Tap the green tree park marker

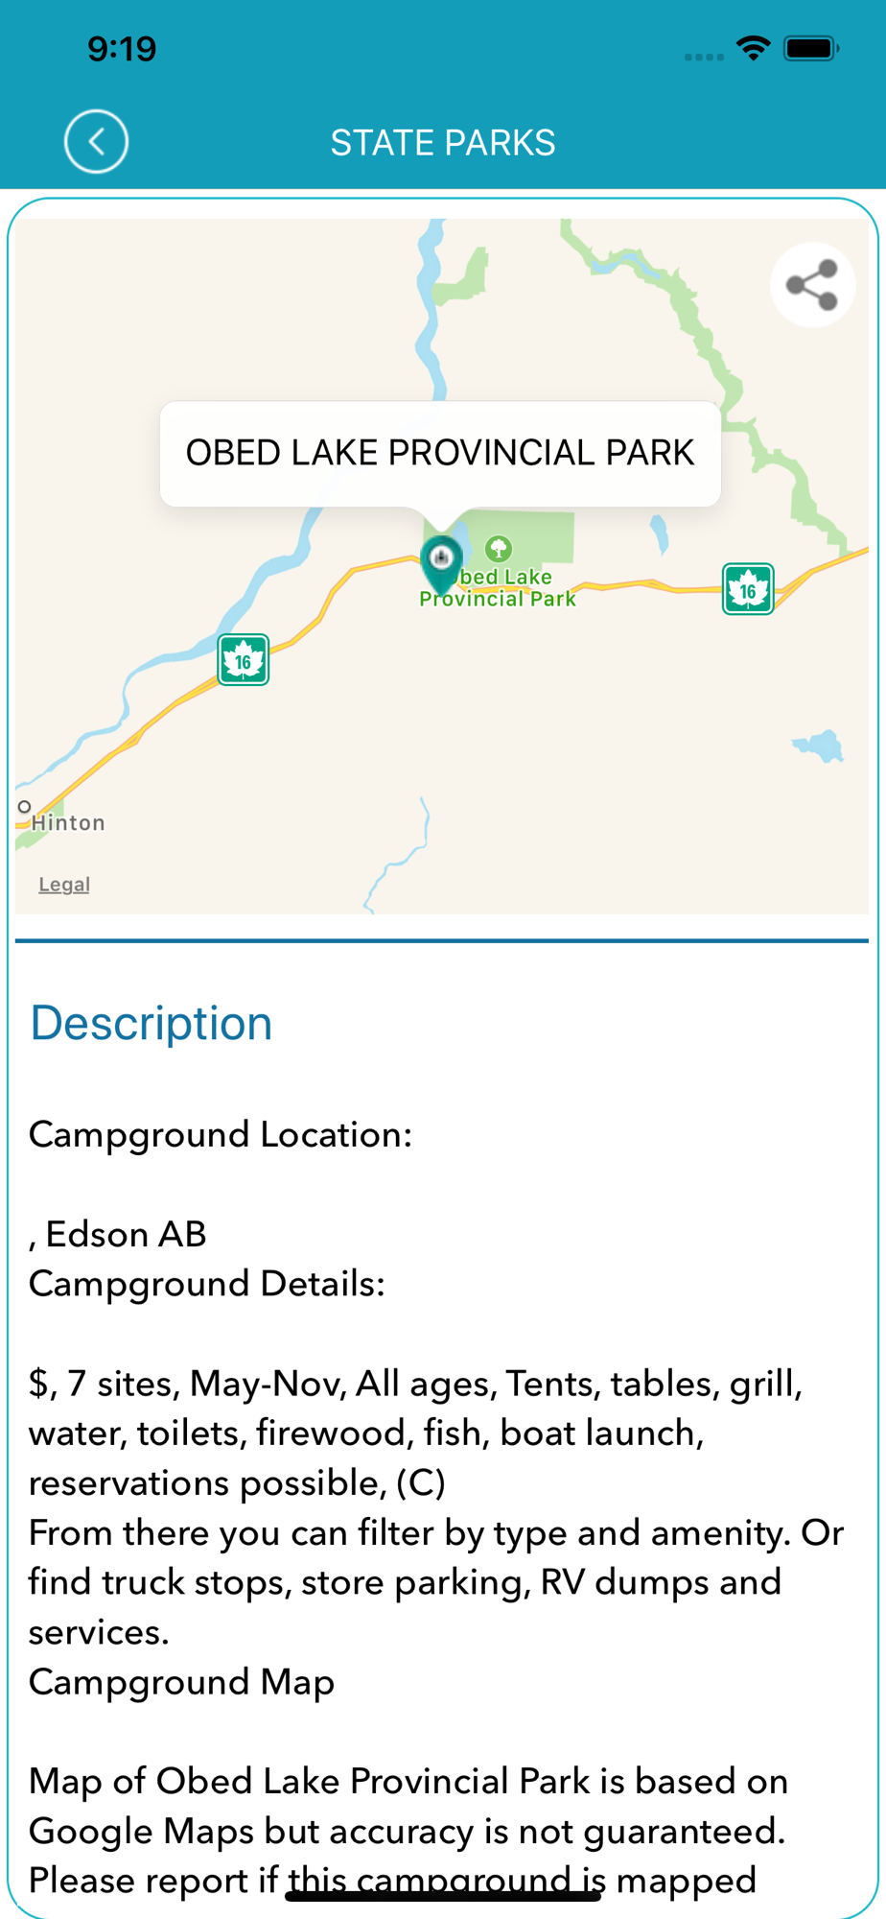(499, 549)
